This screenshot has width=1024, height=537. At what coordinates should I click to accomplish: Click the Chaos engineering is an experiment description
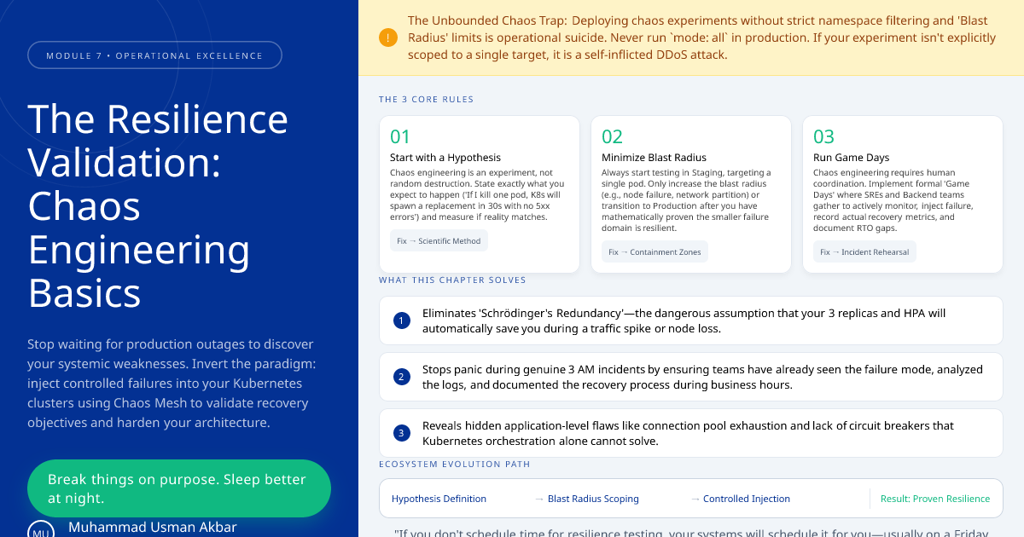point(477,195)
